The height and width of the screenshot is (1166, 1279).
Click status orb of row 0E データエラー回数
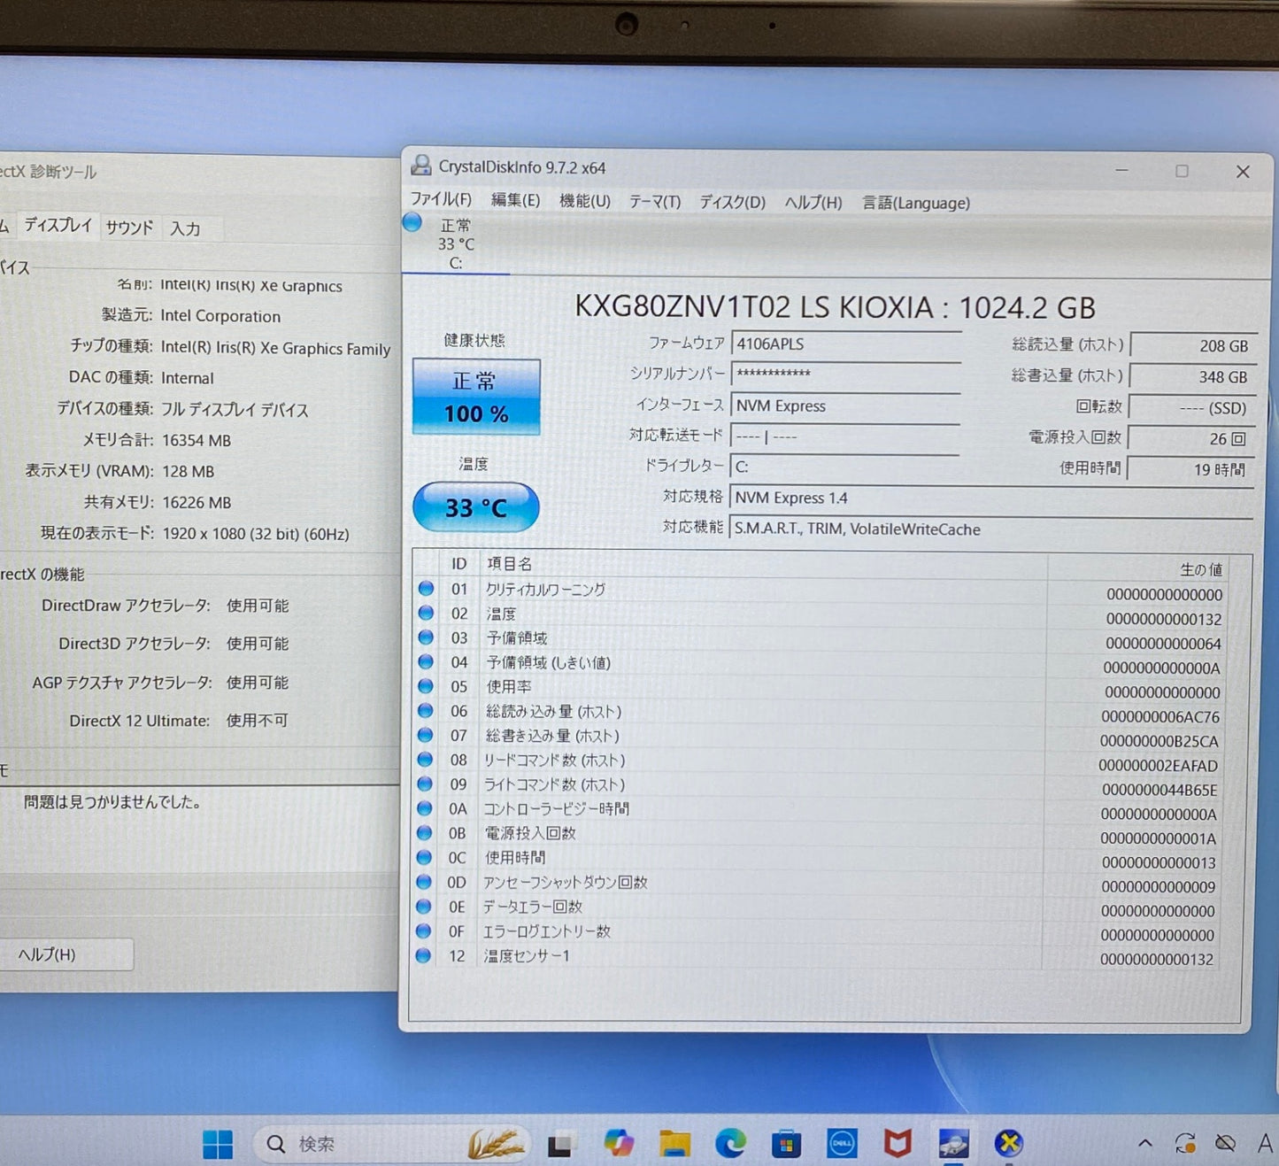click(x=424, y=906)
